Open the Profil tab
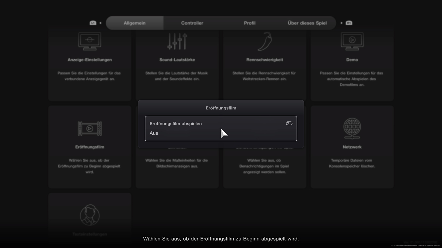 click(250, 23)
